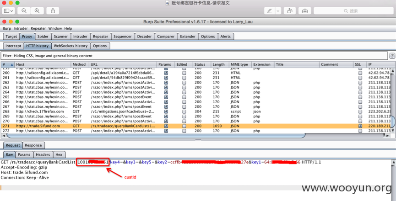Select row 271 trade.5ifund.com
Viewport: 396px width, 201px height.
[x=196, y=126]
